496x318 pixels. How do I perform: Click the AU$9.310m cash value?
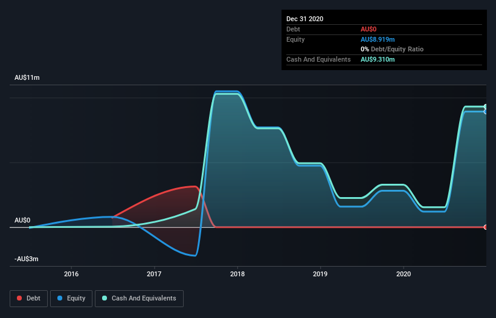tap(378, 59)
